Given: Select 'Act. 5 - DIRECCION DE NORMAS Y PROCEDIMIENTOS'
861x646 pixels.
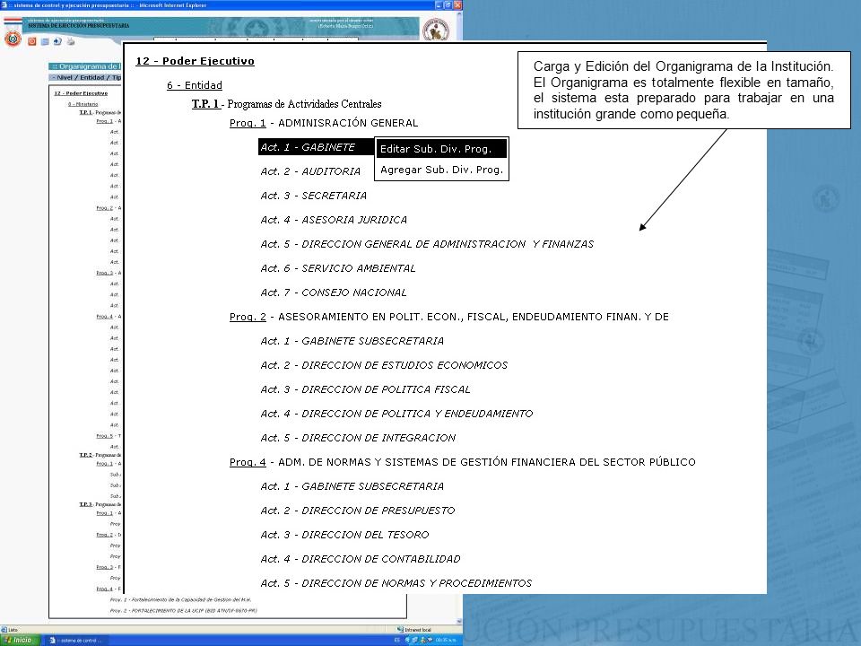Looking at the screenshot, I should click(396, 583).
